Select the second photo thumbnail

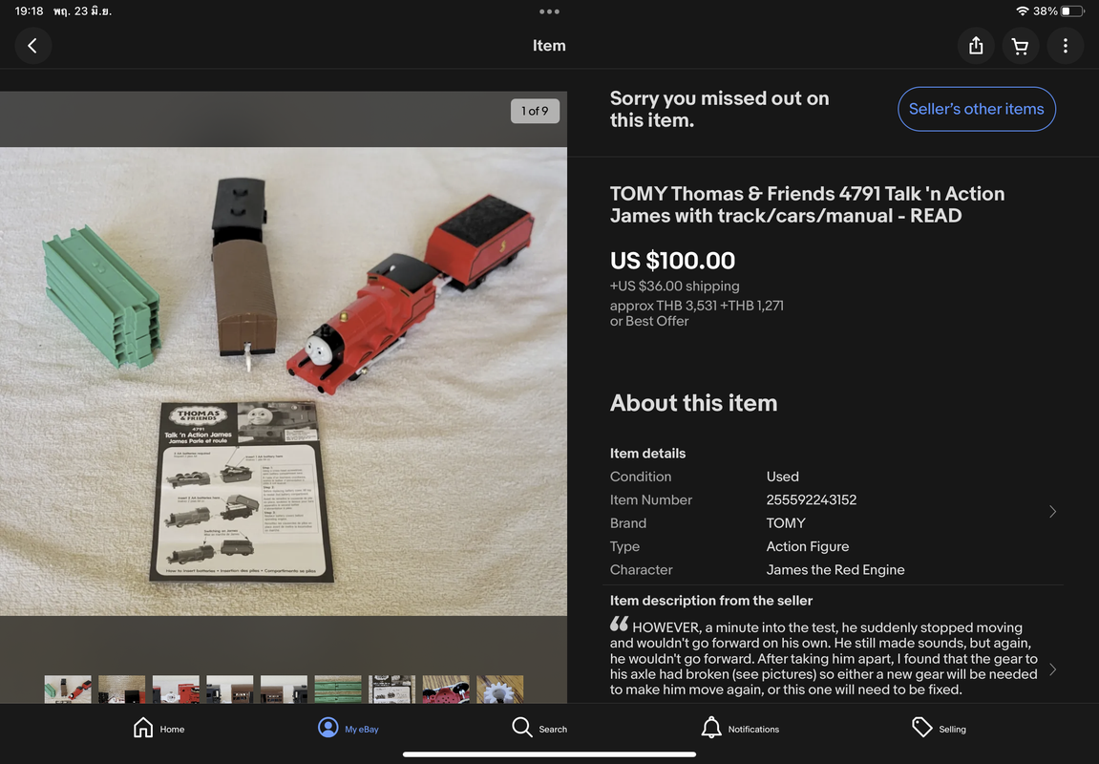click(122, 689)
